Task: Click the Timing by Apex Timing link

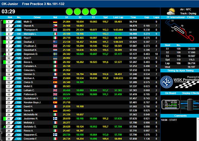Action: pos(180,71)
